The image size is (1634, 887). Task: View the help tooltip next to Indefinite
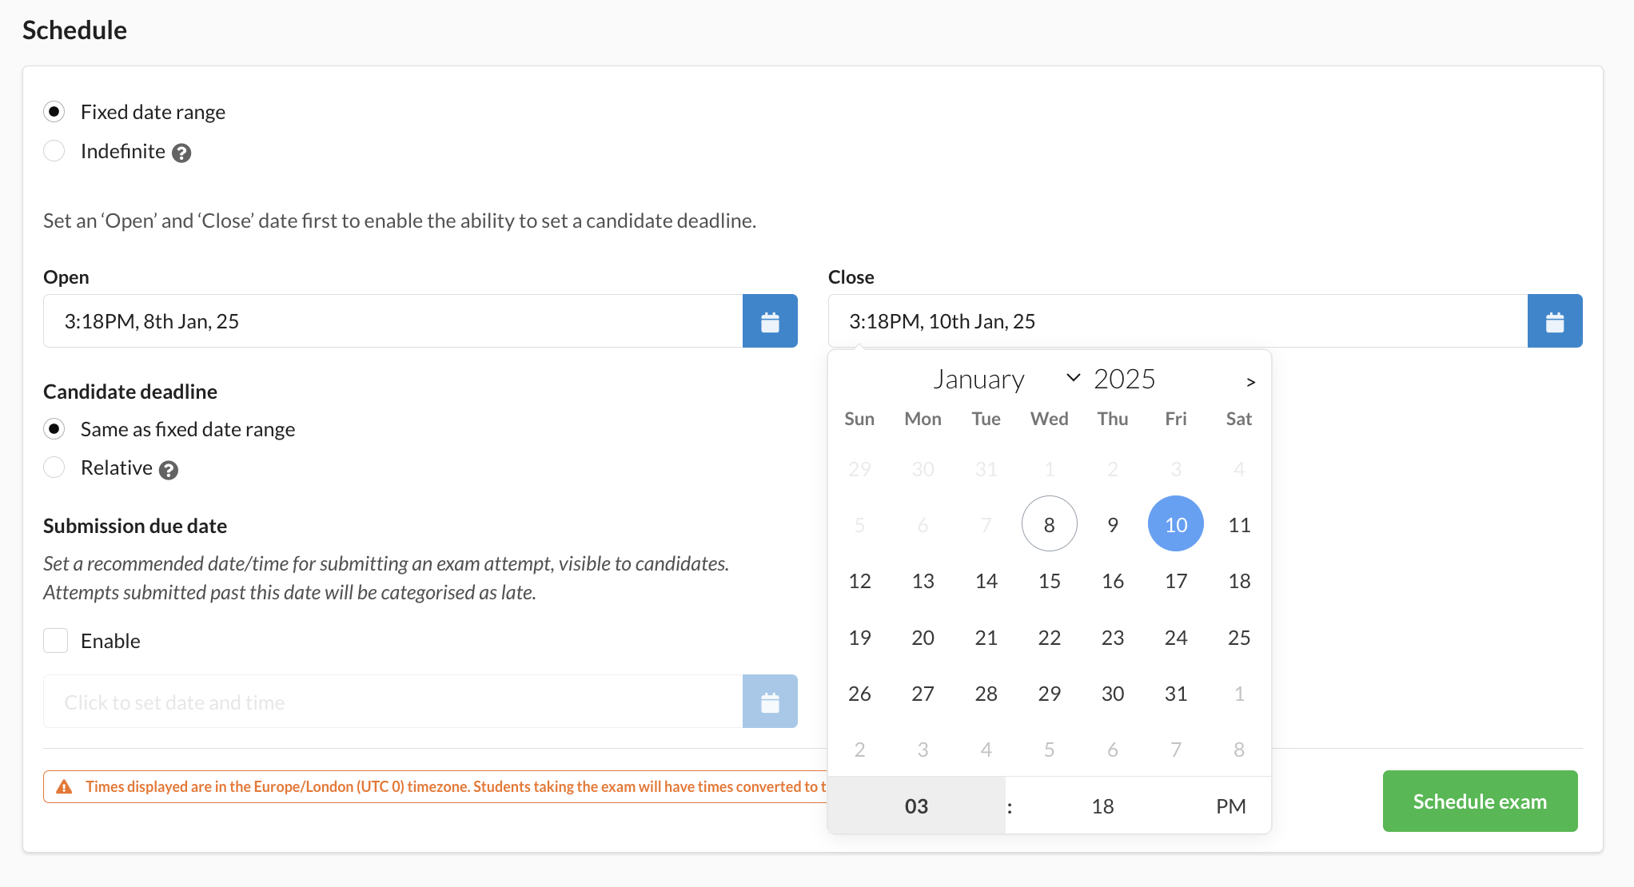coord(181,152)
